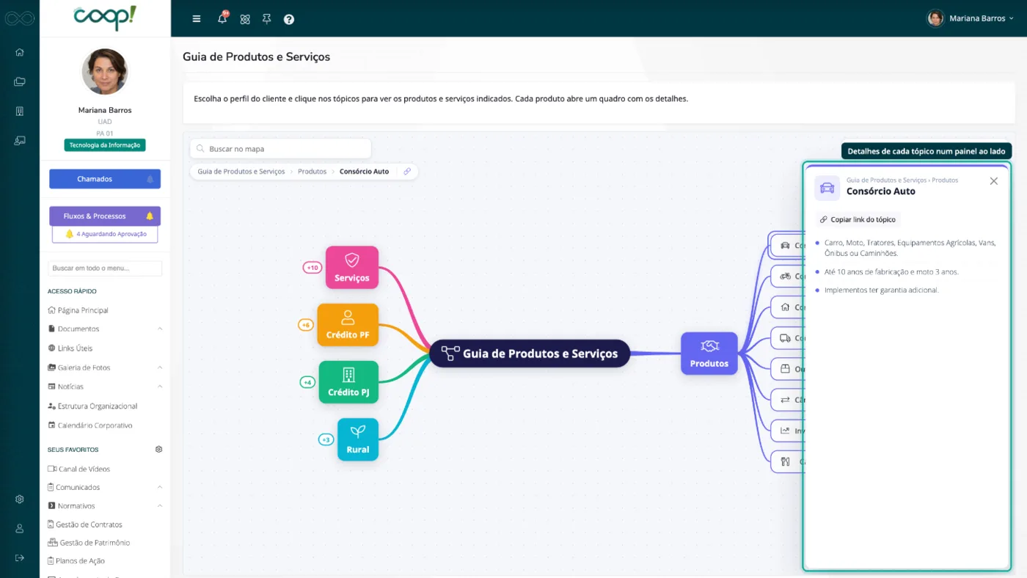Select the green Crédito PJ node
Viewport: 1027px width, 578px height.
pos(348,382)
